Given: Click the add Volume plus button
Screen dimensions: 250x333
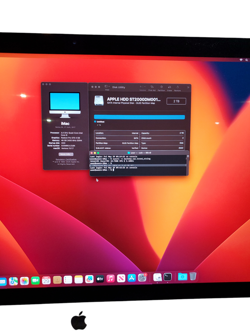Looking at the screenshot, I should 140,87.
